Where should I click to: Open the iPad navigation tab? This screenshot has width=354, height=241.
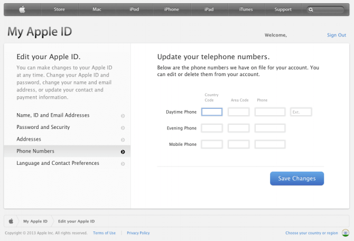[209, 10]
